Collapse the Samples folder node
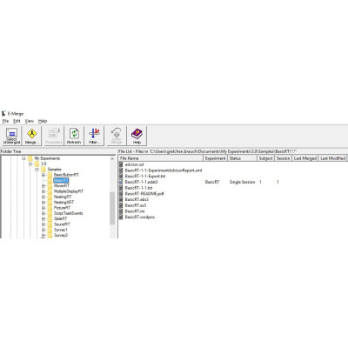This screenshot has width=348, height=348. click(37, 170)
